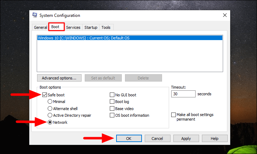The image size is (257, 154).
Task: Open Advanced options
Action: [x=59, y=78]
